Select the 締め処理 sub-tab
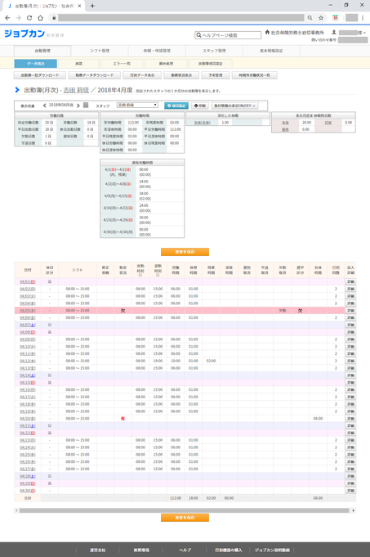The width and height of the screenshot is (370, 557). [166, 64]
